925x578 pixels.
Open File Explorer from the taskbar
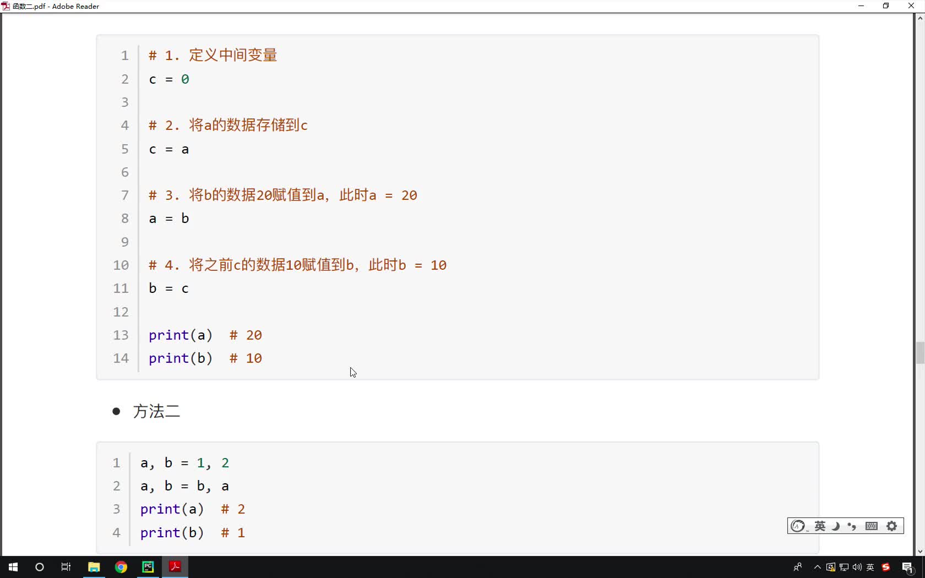pos(94,567)
